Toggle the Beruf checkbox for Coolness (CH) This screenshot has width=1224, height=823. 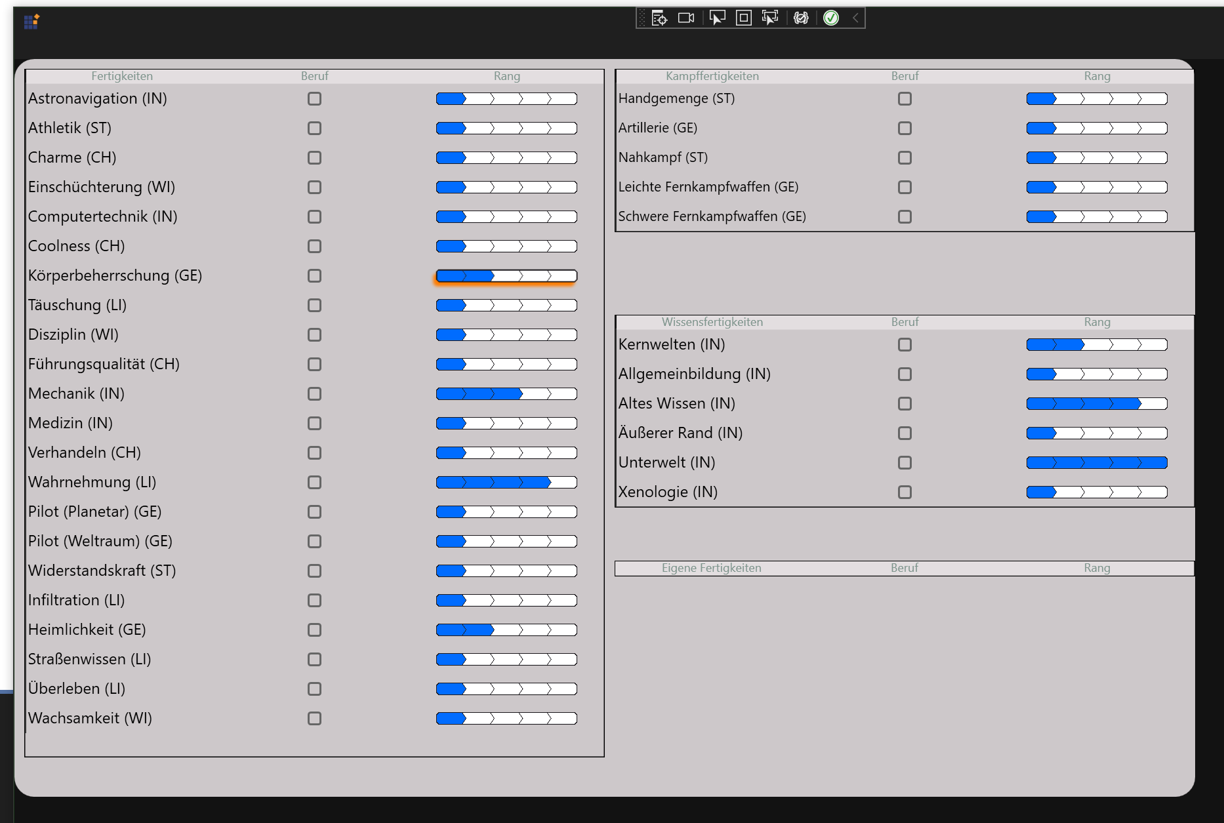[315, 246]
